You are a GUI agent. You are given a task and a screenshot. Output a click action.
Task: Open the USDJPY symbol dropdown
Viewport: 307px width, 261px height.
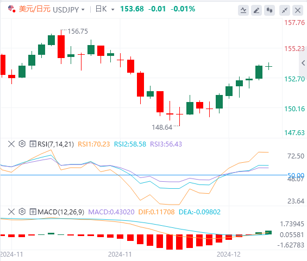(83, 10)
